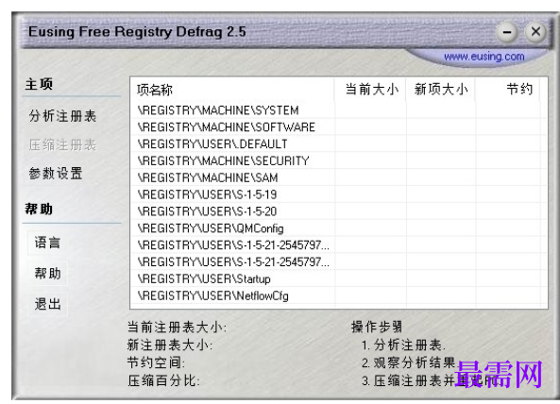Select the \REGISTRY\MACHINE\SYSTEM row
The image size is (560, 404).
pos(339,110)
